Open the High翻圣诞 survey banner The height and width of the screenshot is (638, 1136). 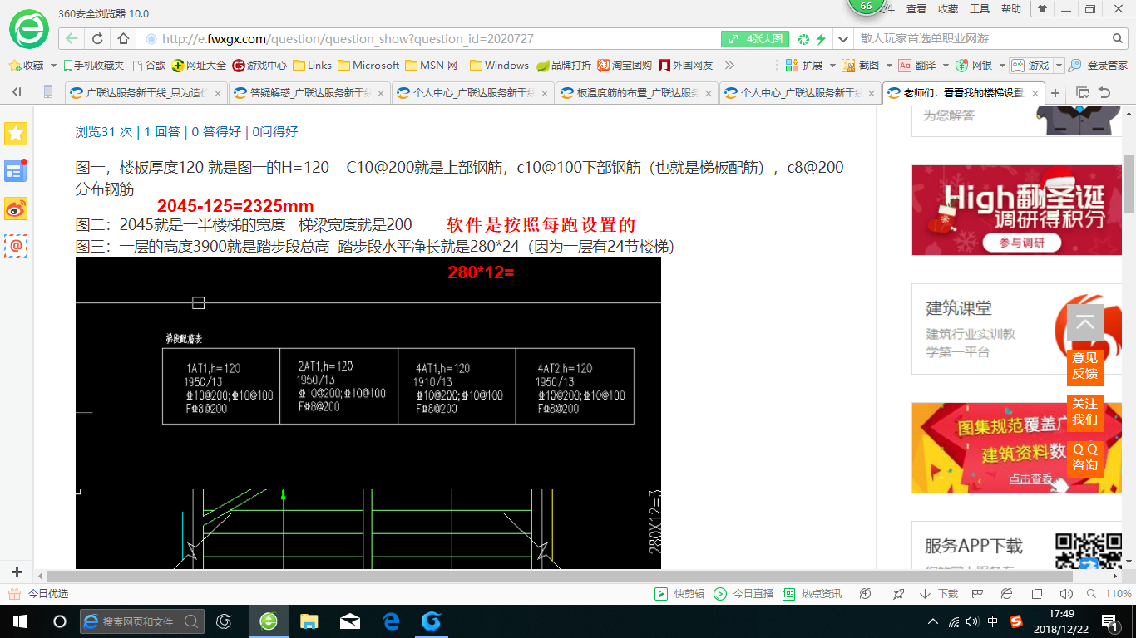pyautogui.click(x=1017, y=210)
